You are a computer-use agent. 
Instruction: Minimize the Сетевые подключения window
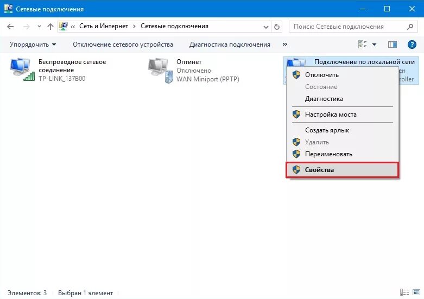363,9
